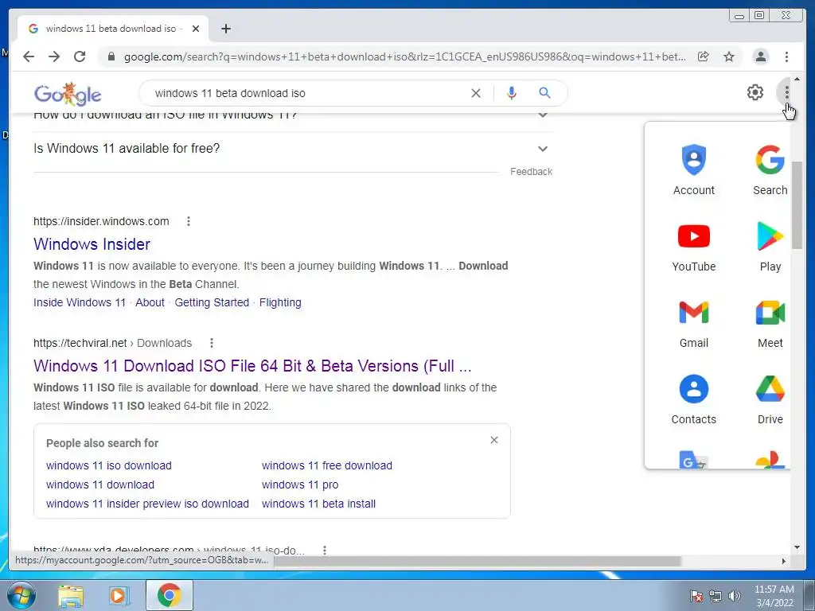Search 'windows 11 insider preview iso download'
The image size is (815, 611).
point(147,504)
